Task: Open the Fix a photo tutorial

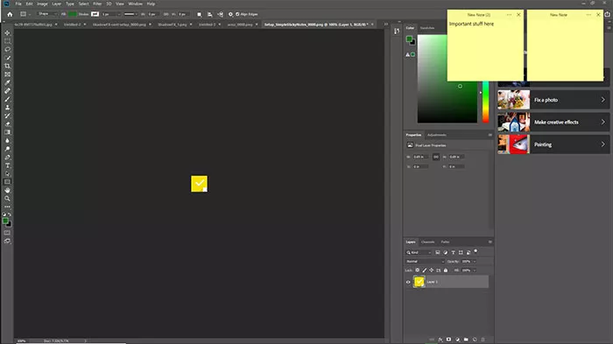Action: coord(553,100)
